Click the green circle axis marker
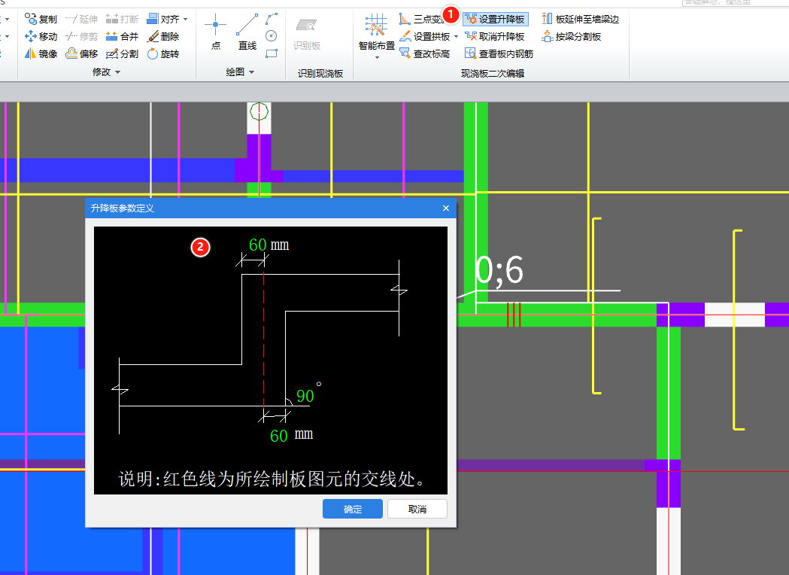789x575 pixels. coord(259,111)
